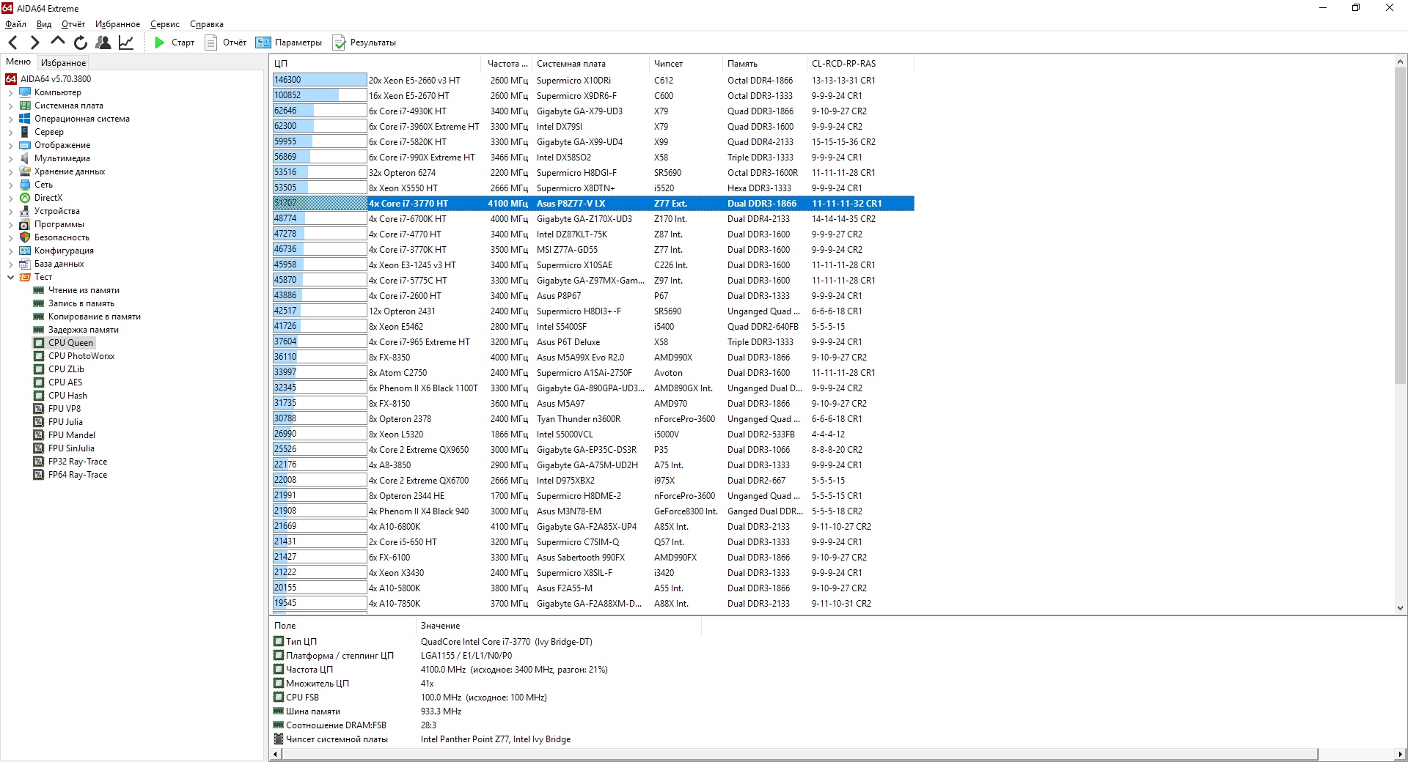The image size is (1408, 762).
Task: Click the 146300 score bar for Xeon E5-2660 v3
Action: (319, 80)
